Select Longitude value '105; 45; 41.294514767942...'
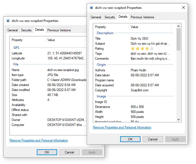The width and height of the screenshot is (196, 164). point(67,58)
